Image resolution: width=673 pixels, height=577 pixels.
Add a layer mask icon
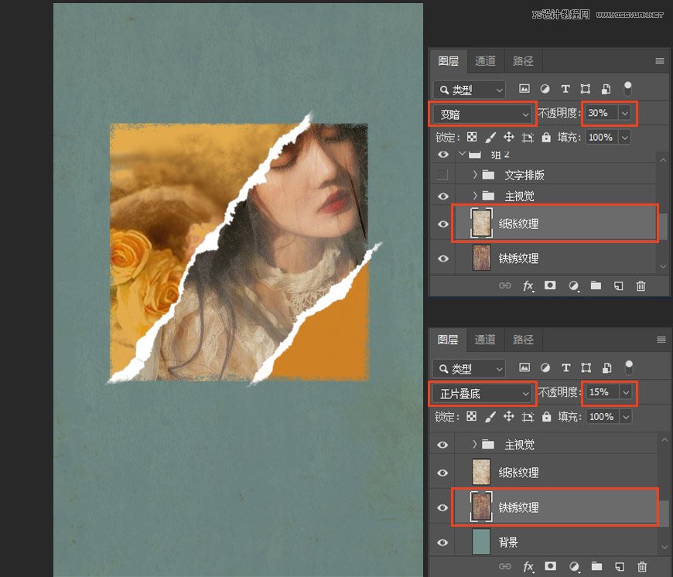550,285
